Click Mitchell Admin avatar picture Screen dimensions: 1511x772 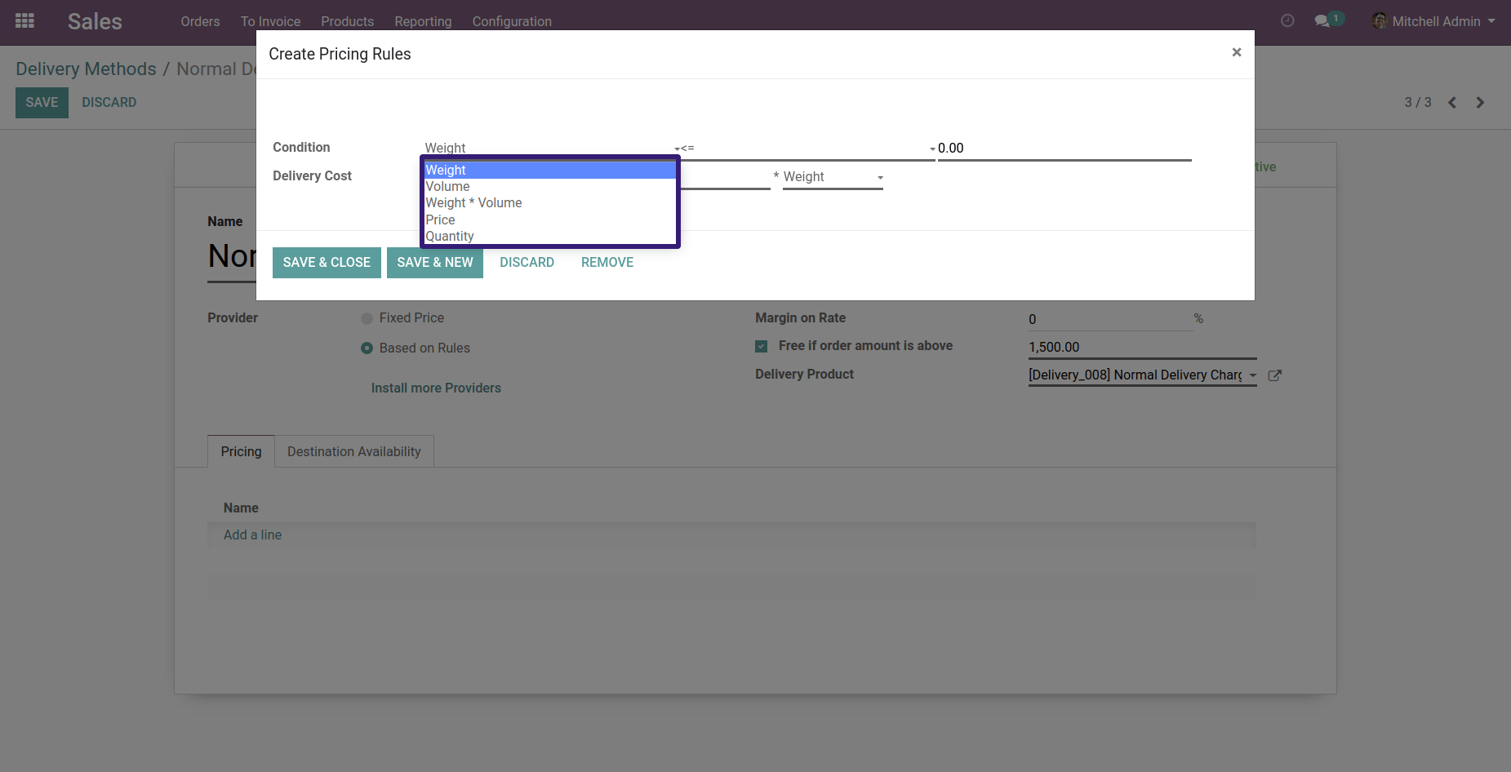(x=1380, y=21)
